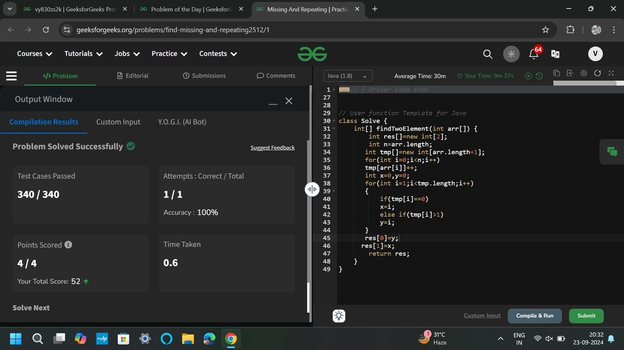Click the Custom Input link below editor
The image size is (624, 350).
coord(482,316)
